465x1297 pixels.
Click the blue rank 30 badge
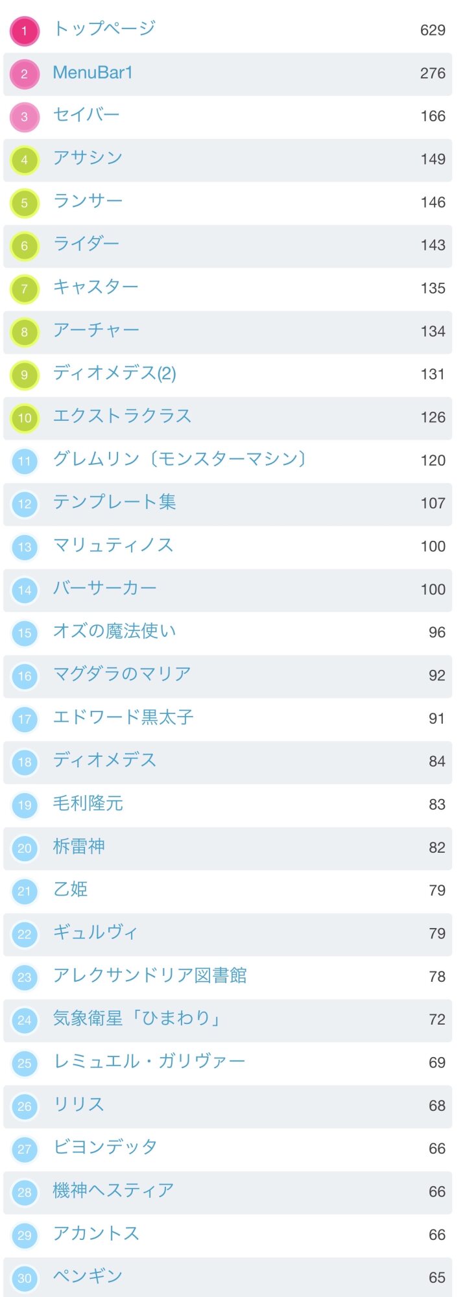(x=25, y=1278)
